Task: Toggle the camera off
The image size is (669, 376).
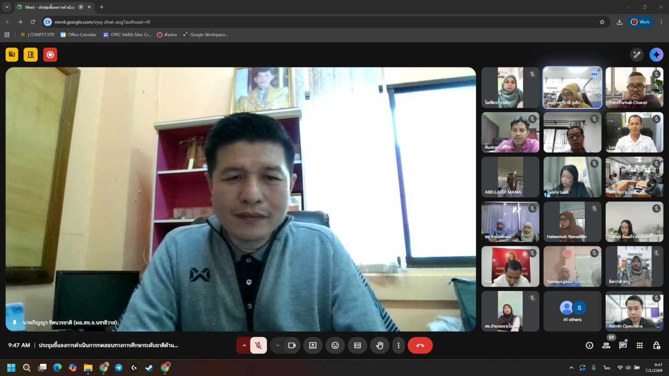Action: click(292, 345)
